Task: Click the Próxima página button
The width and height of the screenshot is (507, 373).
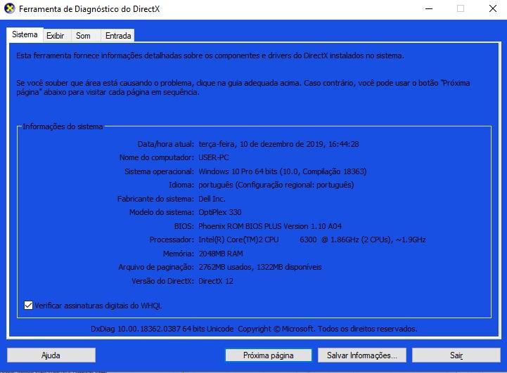Action: click(269, 355)
